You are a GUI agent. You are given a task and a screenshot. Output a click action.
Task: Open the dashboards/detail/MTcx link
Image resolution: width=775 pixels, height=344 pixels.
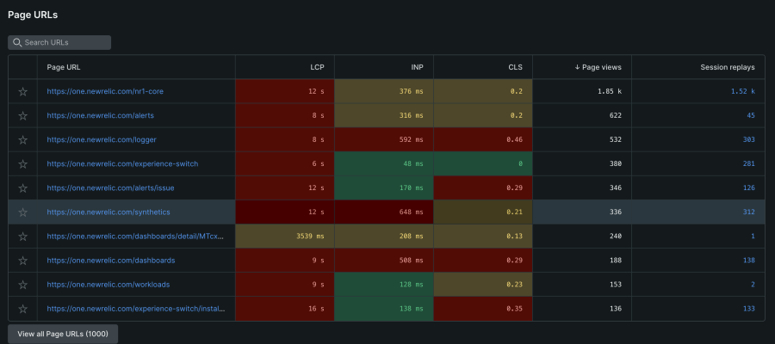coord(135,236)
